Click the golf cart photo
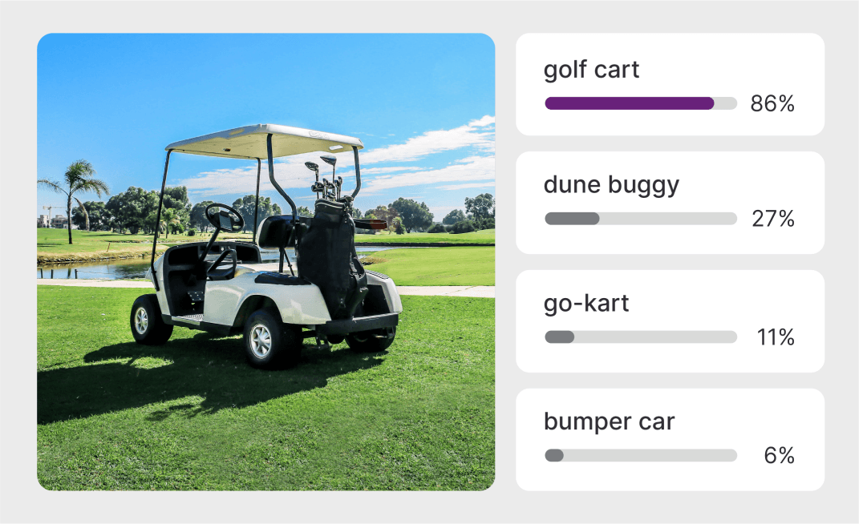Screen dimensions: 859x524 265,261
